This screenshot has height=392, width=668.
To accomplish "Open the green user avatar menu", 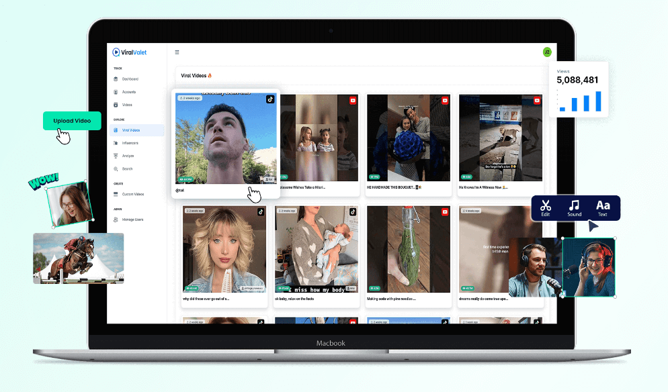I will click(x=547, y=52).
